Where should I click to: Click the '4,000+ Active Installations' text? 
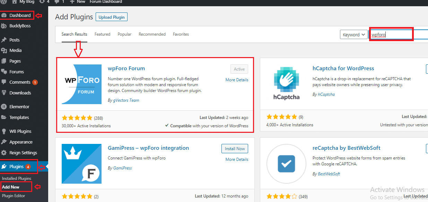pyautogui.click(x=290, y=125)
